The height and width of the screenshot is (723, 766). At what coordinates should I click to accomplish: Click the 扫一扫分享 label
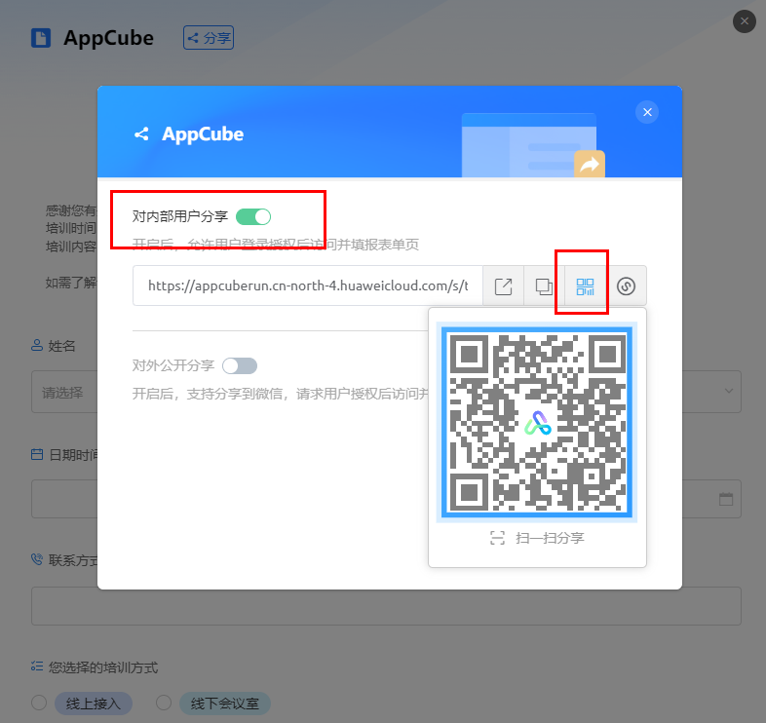click(x=550, y=538)
